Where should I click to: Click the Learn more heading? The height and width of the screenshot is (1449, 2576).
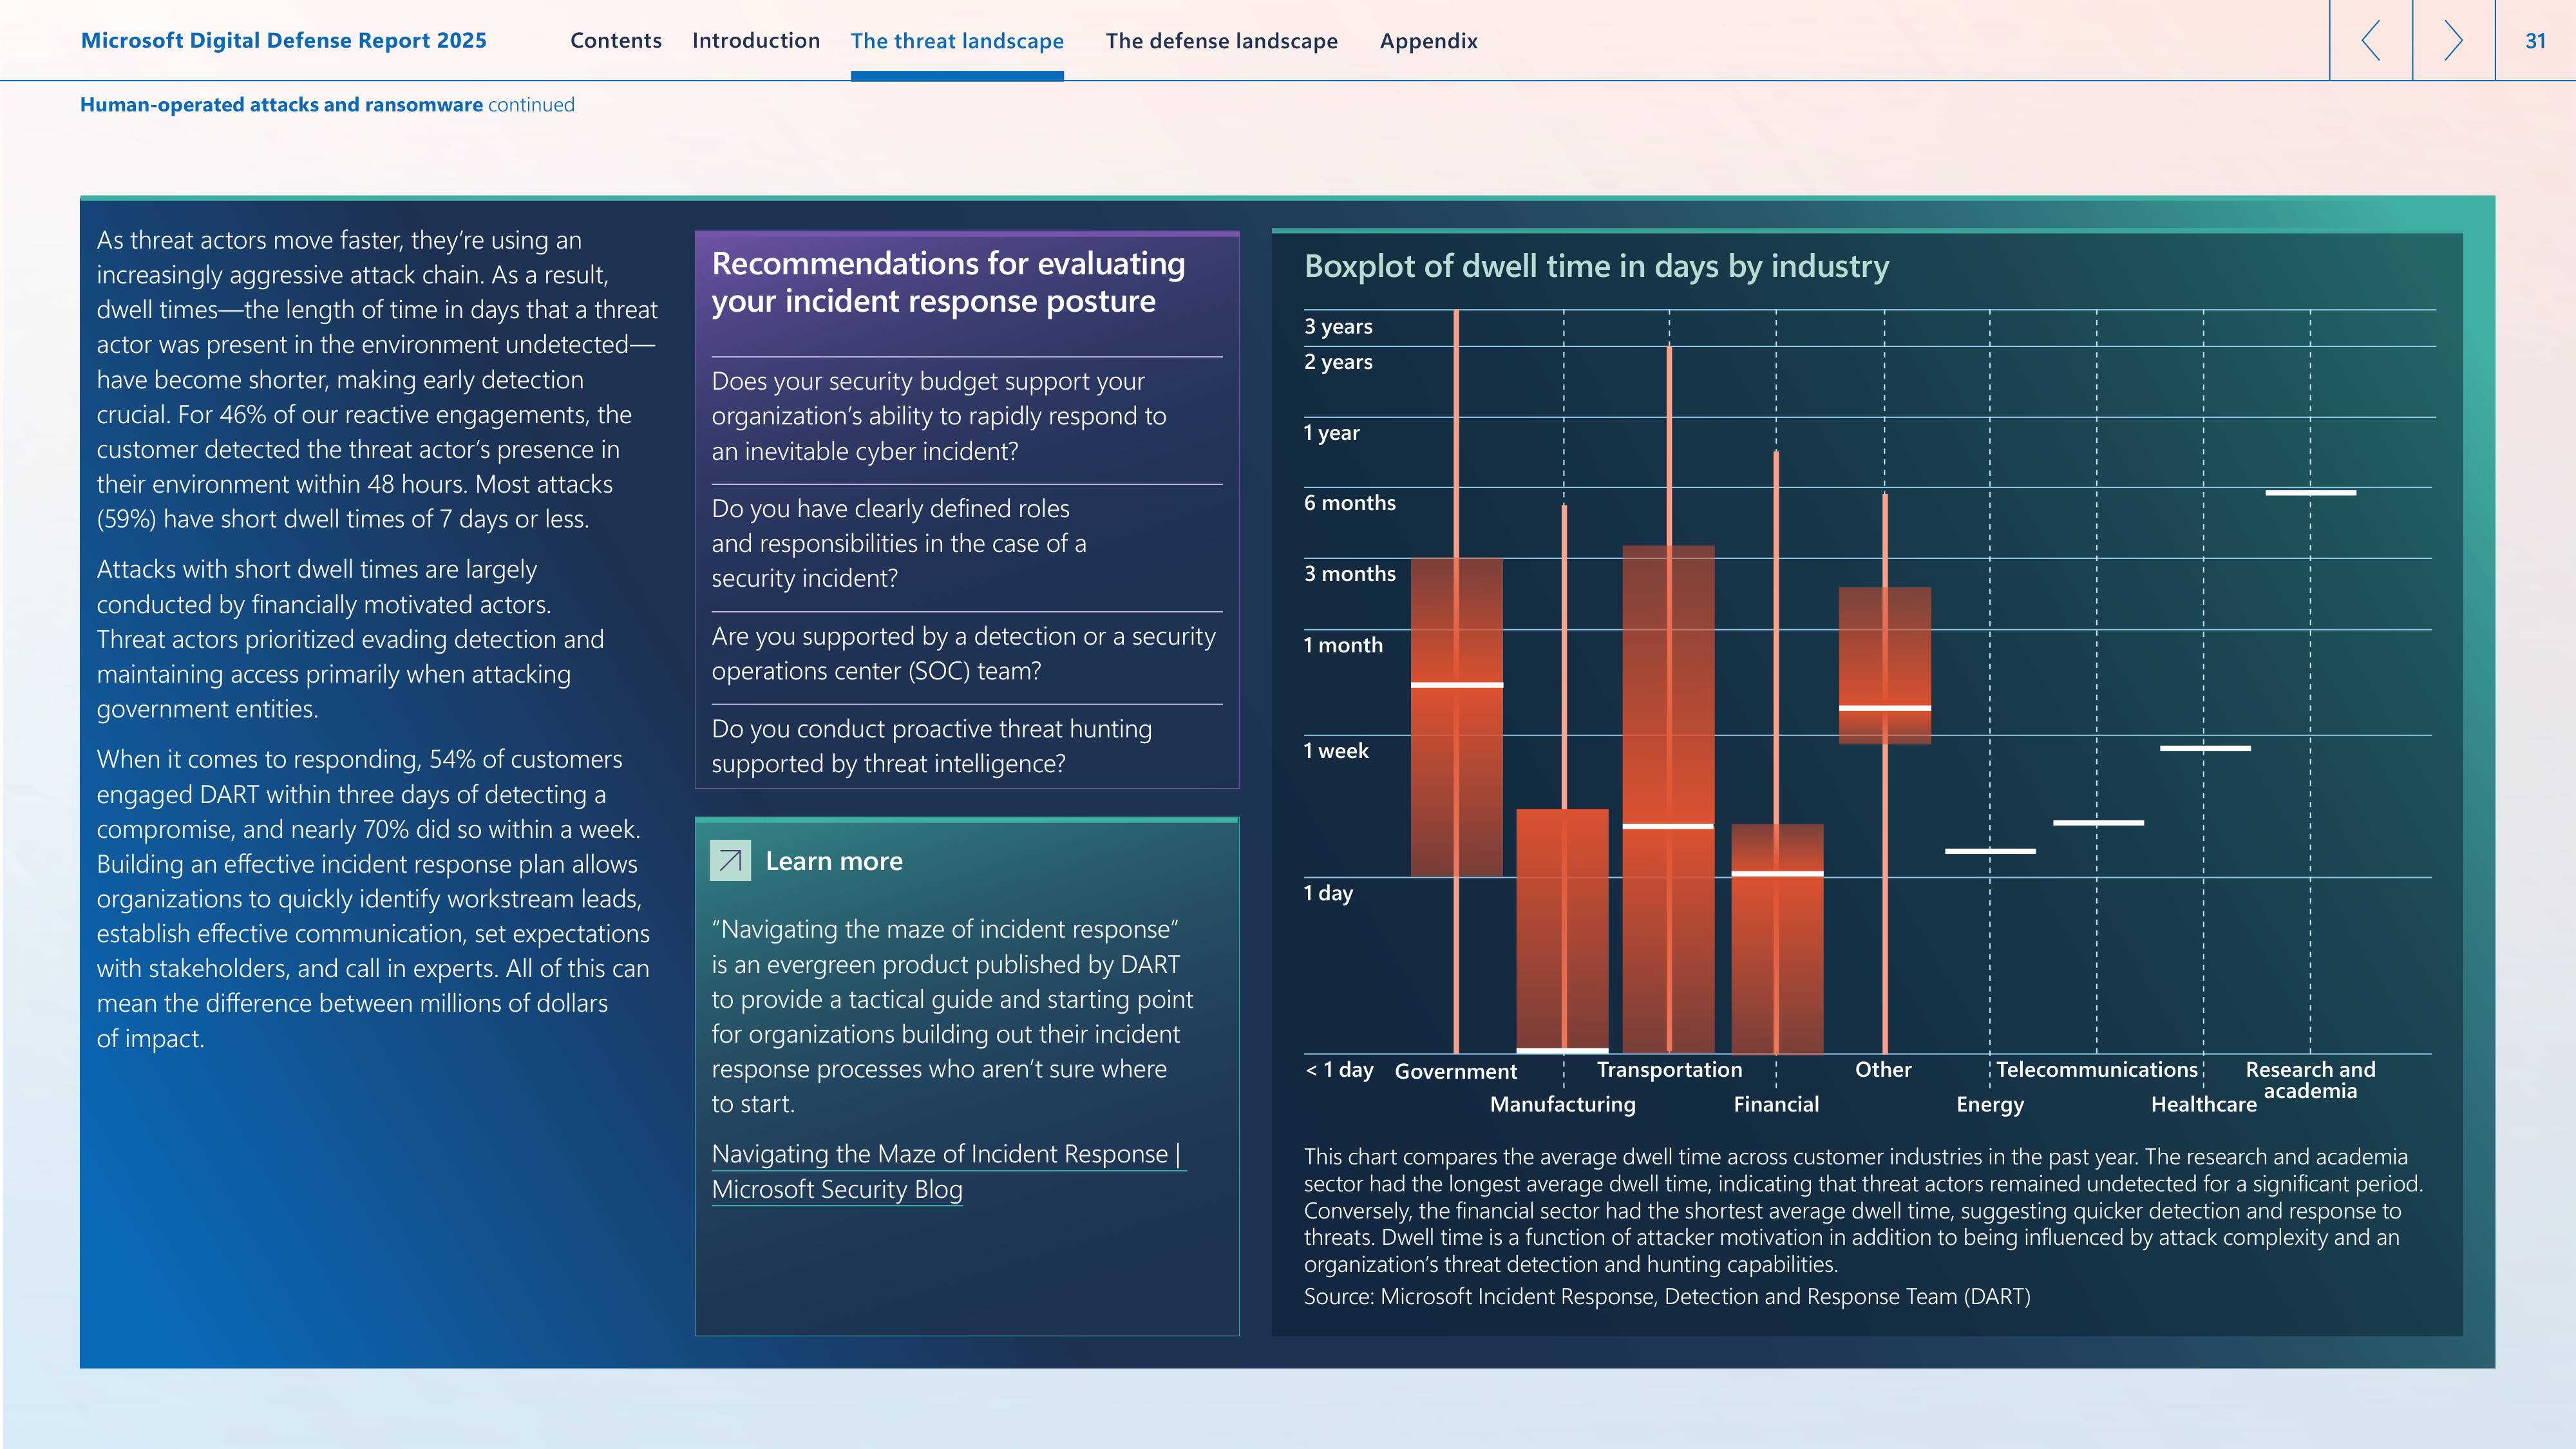pyautogui.click(x=834, y=861)
